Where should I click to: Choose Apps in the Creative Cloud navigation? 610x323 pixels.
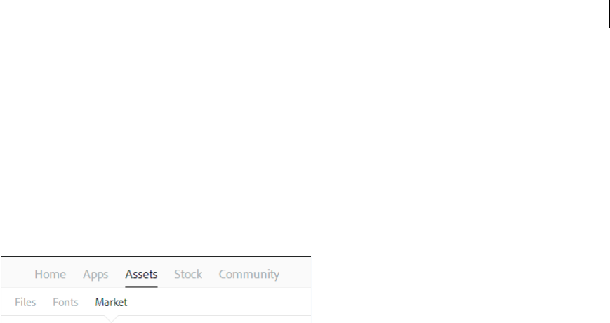coord(95,275)
